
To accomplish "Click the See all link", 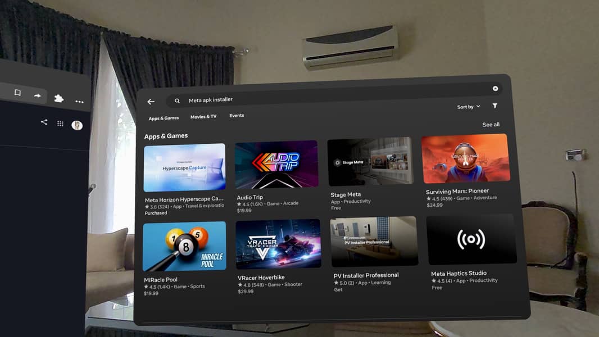I will click(x=491, y=125).
